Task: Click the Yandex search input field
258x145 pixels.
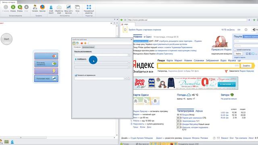Action: click(199, 66)
